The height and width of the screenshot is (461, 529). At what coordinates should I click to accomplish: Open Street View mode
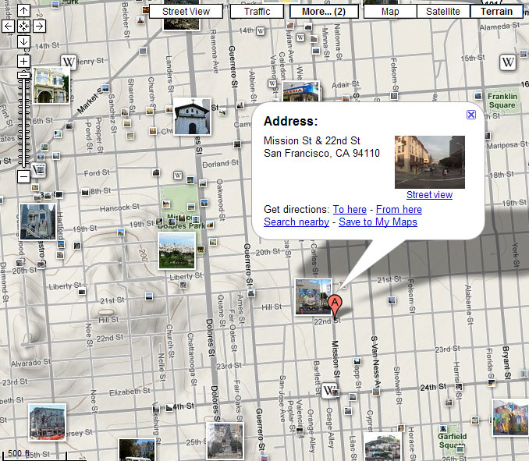click(186, 12)
